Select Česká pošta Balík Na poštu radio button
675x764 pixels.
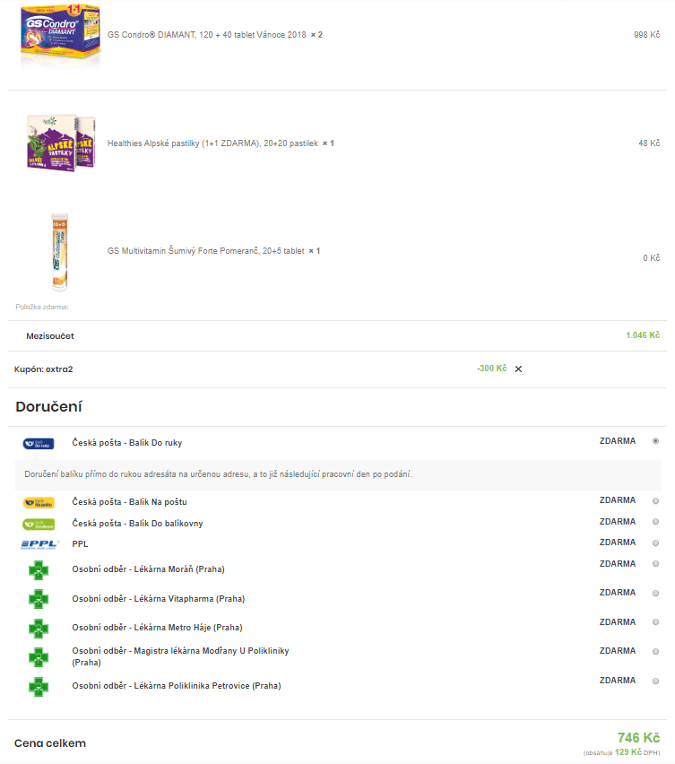coord(655,501)
